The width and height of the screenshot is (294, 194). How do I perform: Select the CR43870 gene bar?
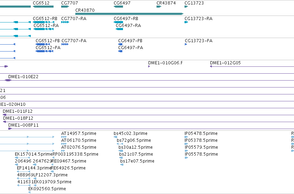[129, 14]
